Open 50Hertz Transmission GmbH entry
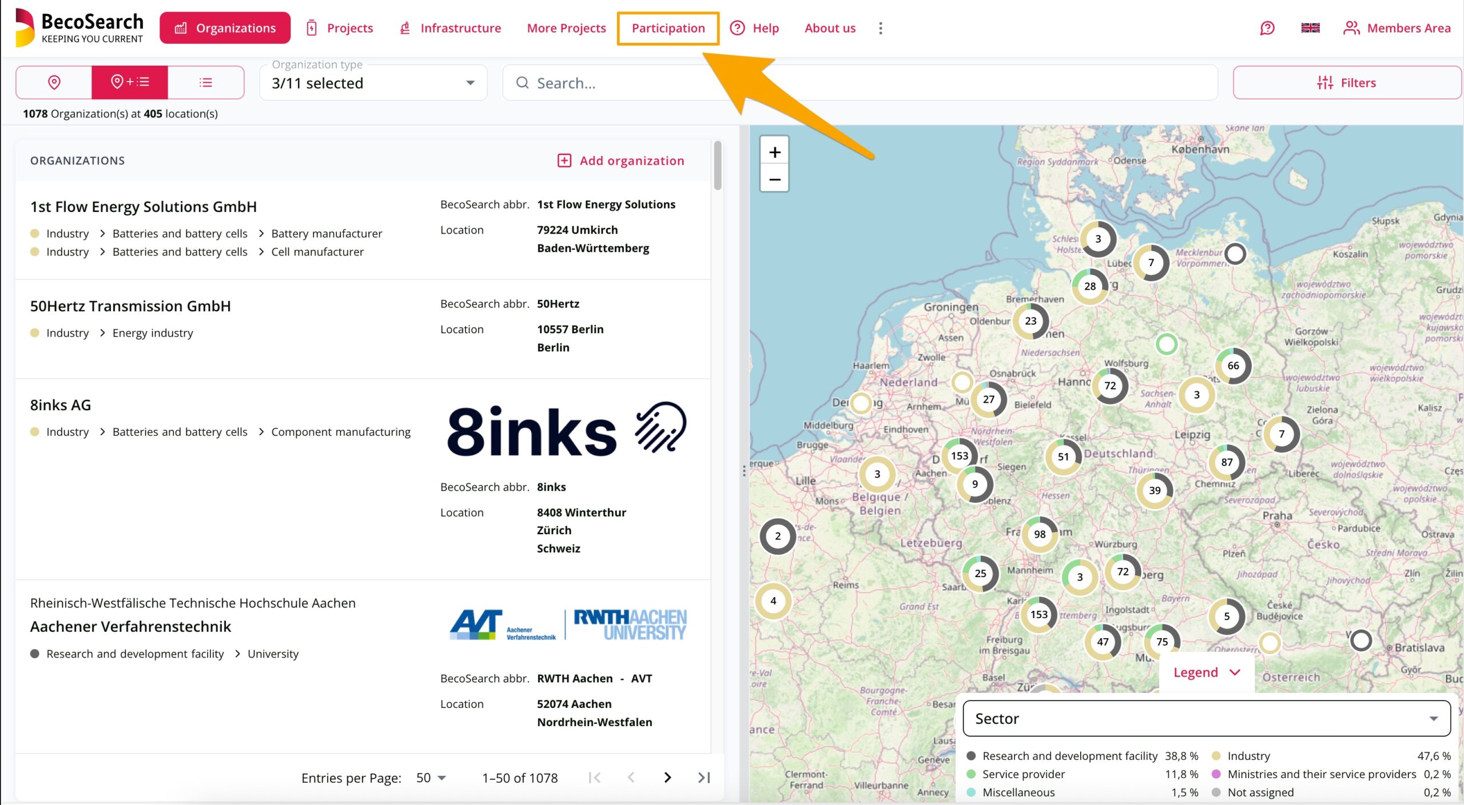The width and height of the screenshot is (1464, 805). 130,306
